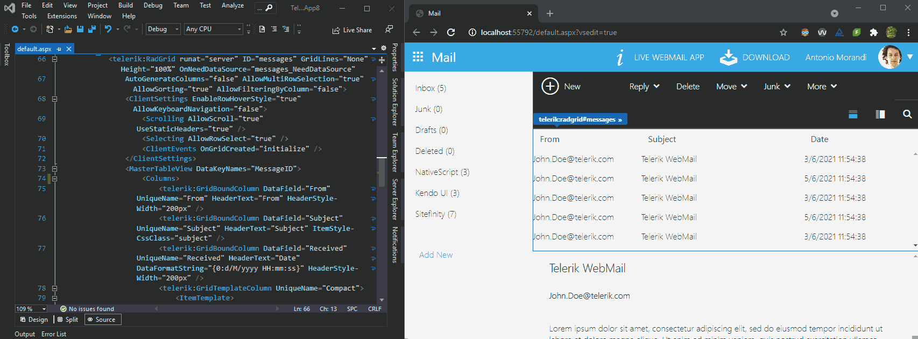Open the Junk dropdown in mail toolbar
This screenshot has height=339, width=918.
pyautogui.click(x=777, y=87)
